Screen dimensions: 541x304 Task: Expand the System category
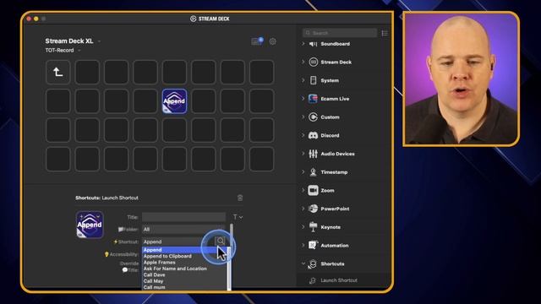pos(303,80)
